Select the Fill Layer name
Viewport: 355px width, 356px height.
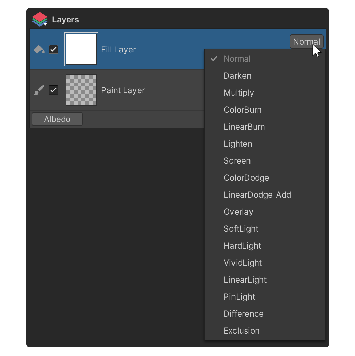click(x=118, y=50)
